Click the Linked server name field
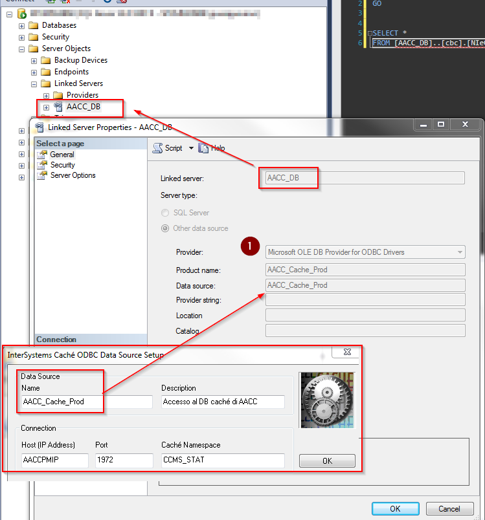Screen dimensions: 485x520 (x=365, y=178)
